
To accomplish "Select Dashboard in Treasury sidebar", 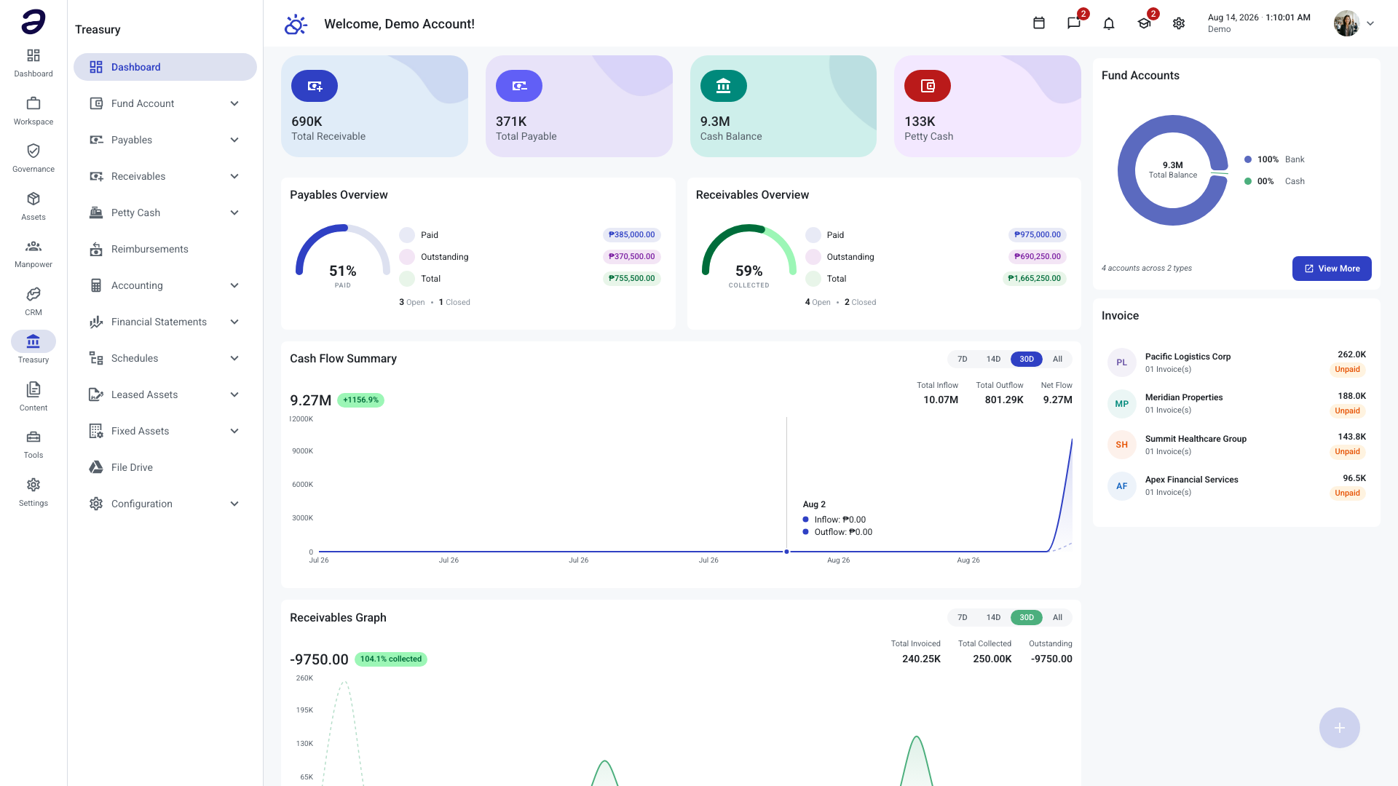I will 165,67.
